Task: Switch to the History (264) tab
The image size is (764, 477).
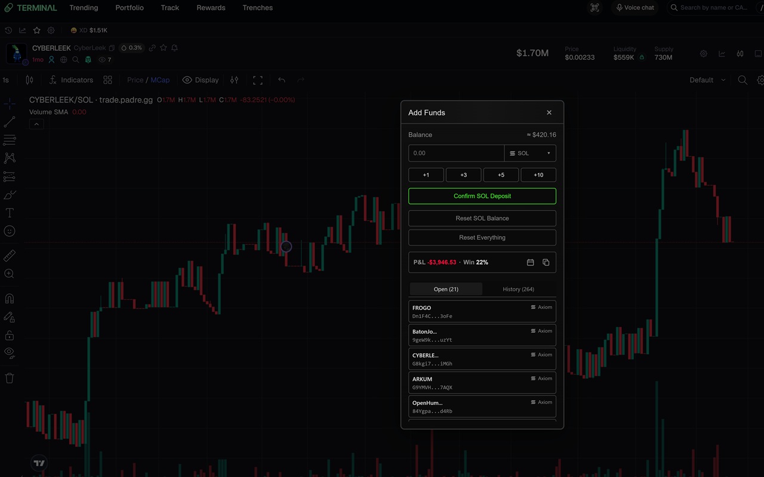Action: pos(519,289)
